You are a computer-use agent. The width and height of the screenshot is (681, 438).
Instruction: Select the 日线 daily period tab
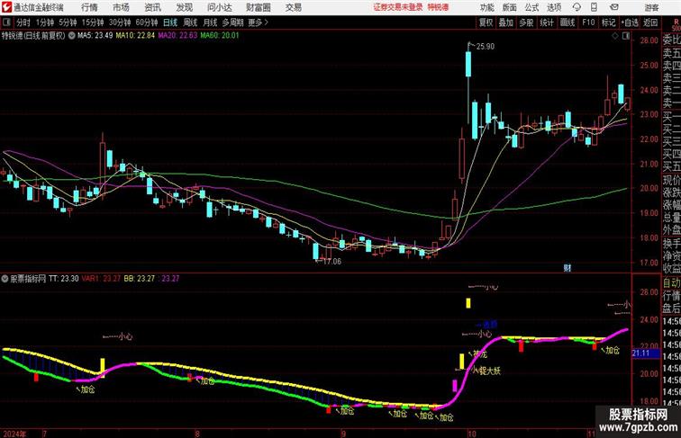170,22
